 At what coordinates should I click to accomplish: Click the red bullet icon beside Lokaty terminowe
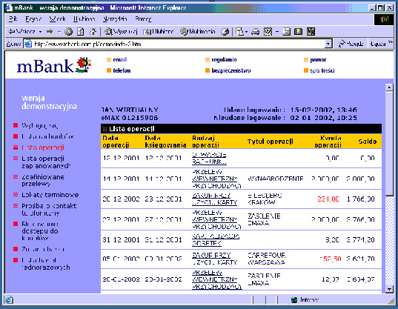coord(16,195)
